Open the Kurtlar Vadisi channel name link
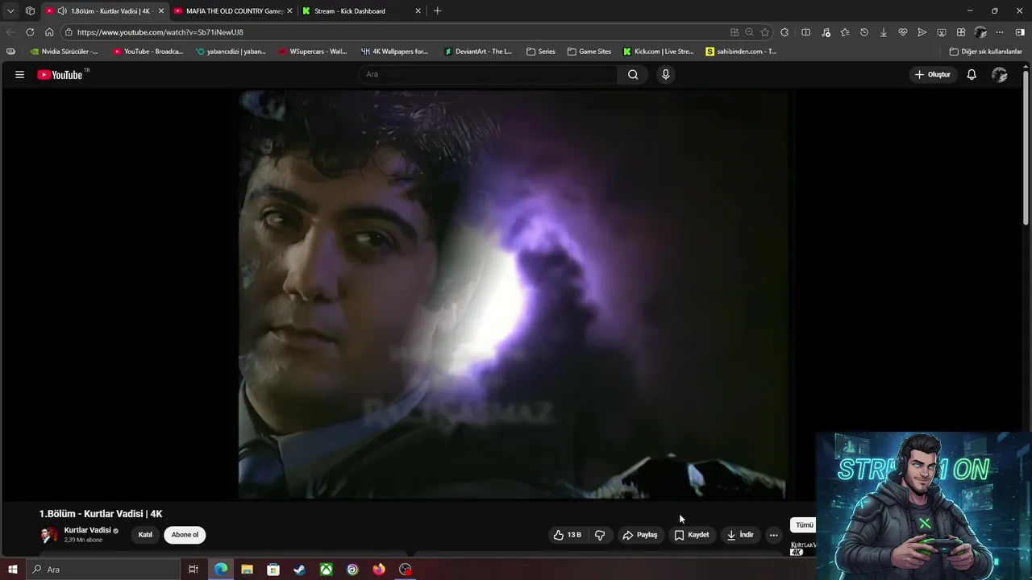This screenshot has height=580, width=1032. click(x=87, y=530)
